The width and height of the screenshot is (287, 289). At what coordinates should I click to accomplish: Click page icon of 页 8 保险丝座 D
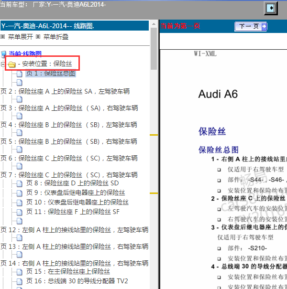[20, 183]
